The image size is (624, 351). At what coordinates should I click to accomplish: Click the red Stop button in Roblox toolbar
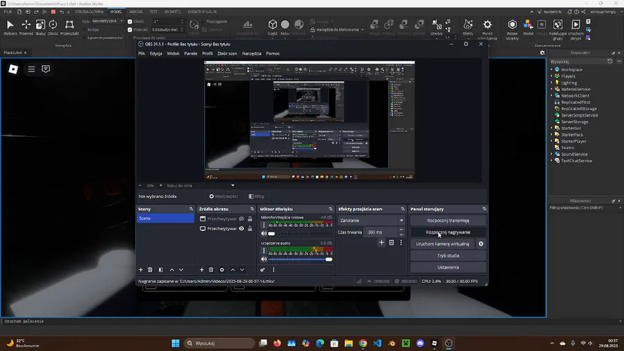[x=53, y=12]
